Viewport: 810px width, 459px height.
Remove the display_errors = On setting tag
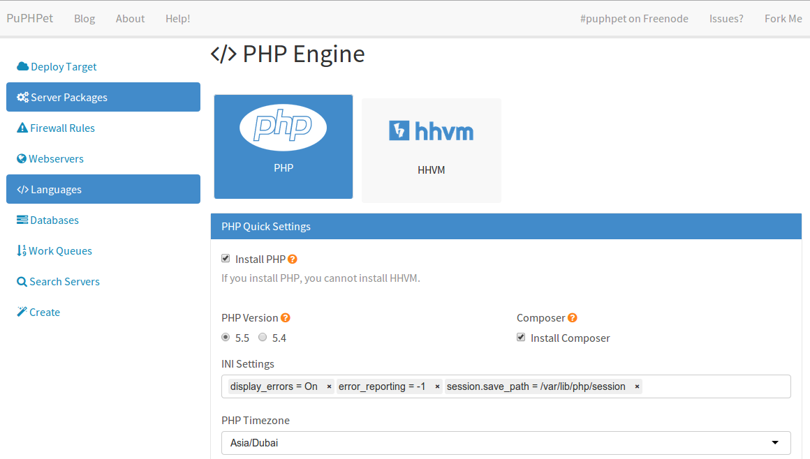[329, 386]
